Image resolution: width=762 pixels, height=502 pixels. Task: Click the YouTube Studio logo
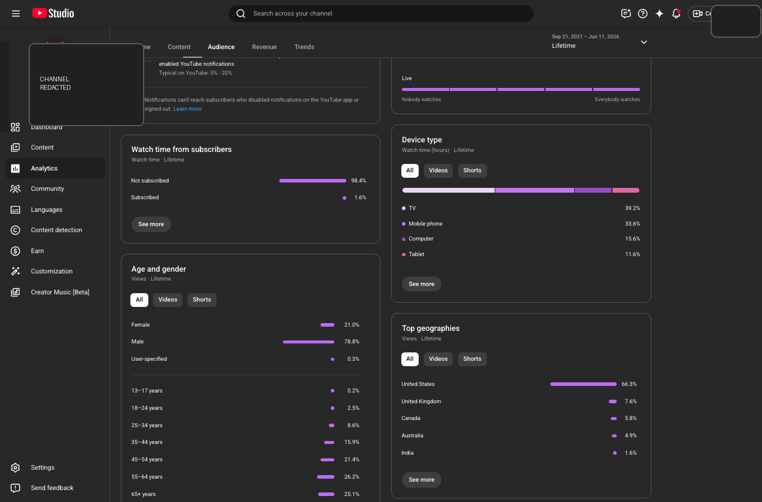pyautogui.click(x=53, y=13)
